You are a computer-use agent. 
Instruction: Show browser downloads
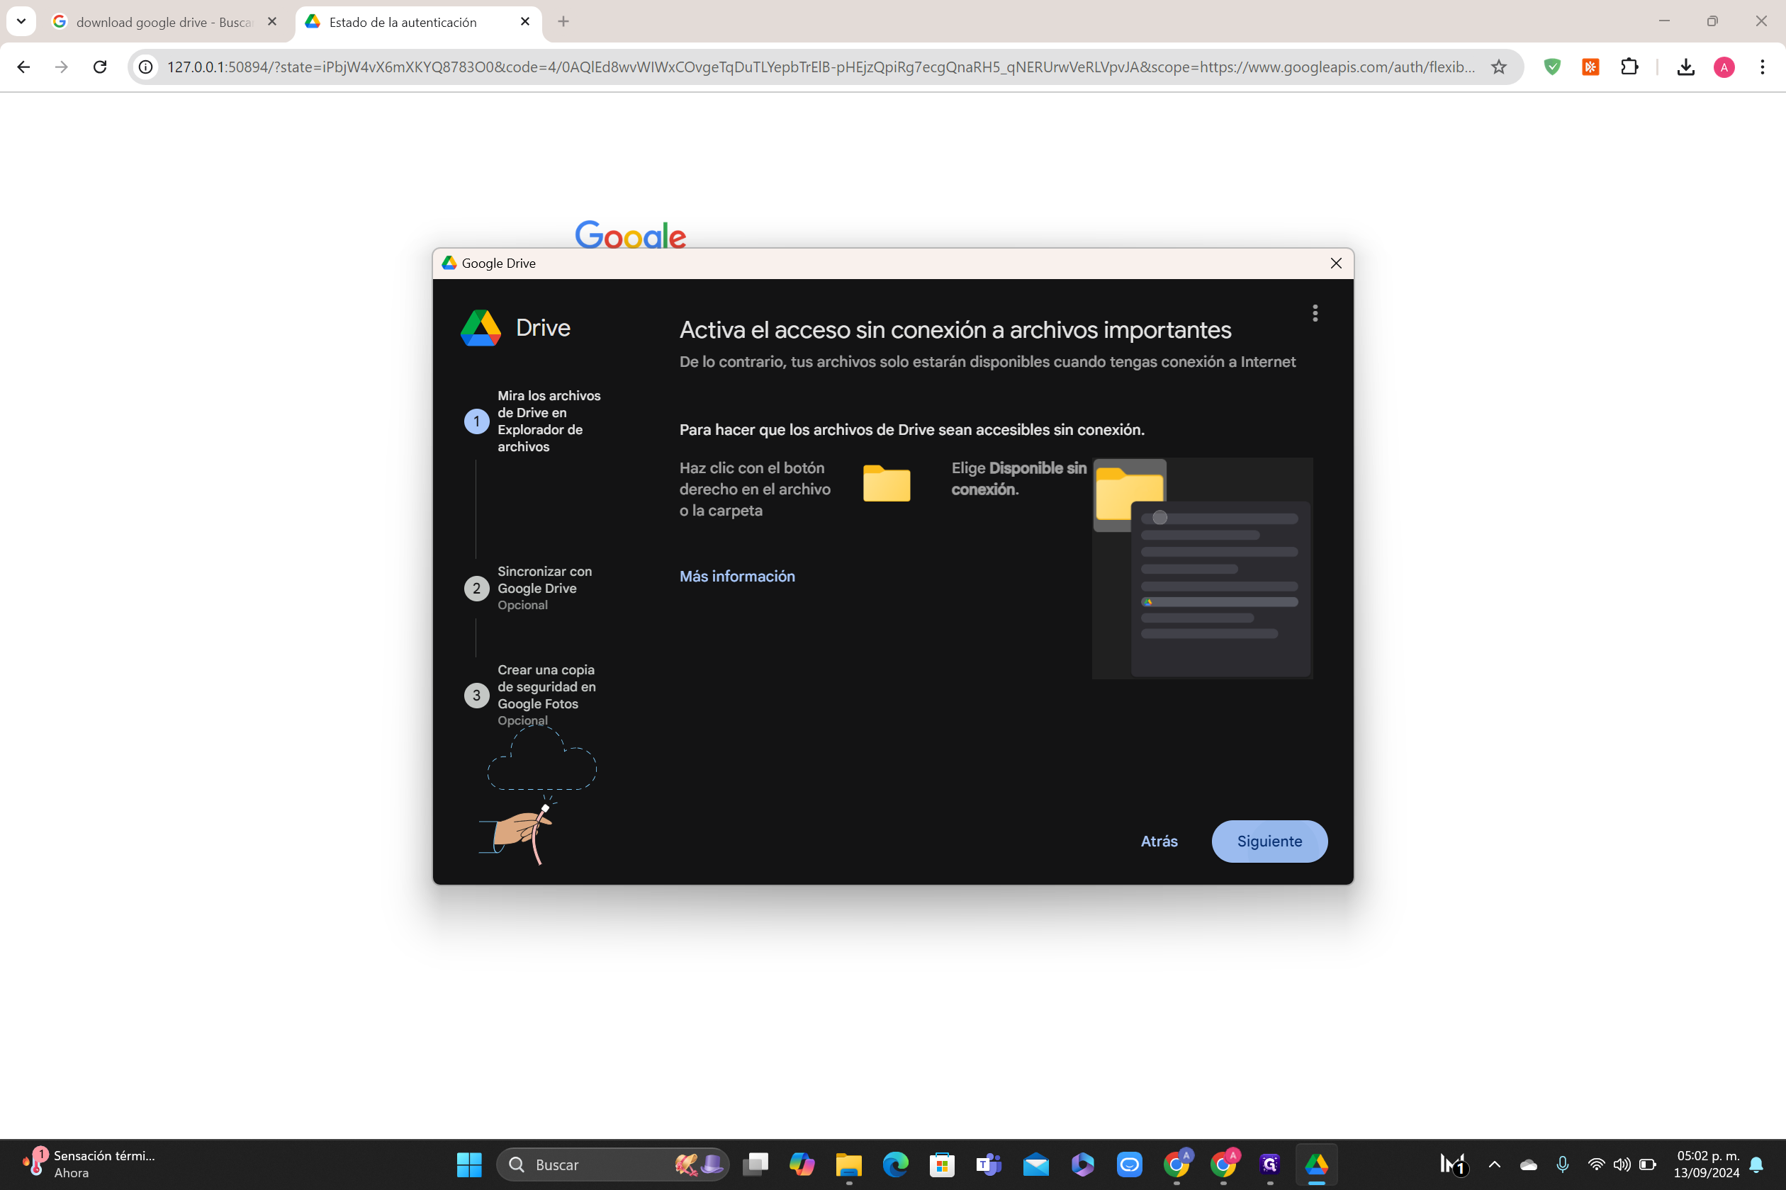pyautogui.click(x=1686, y=67)
